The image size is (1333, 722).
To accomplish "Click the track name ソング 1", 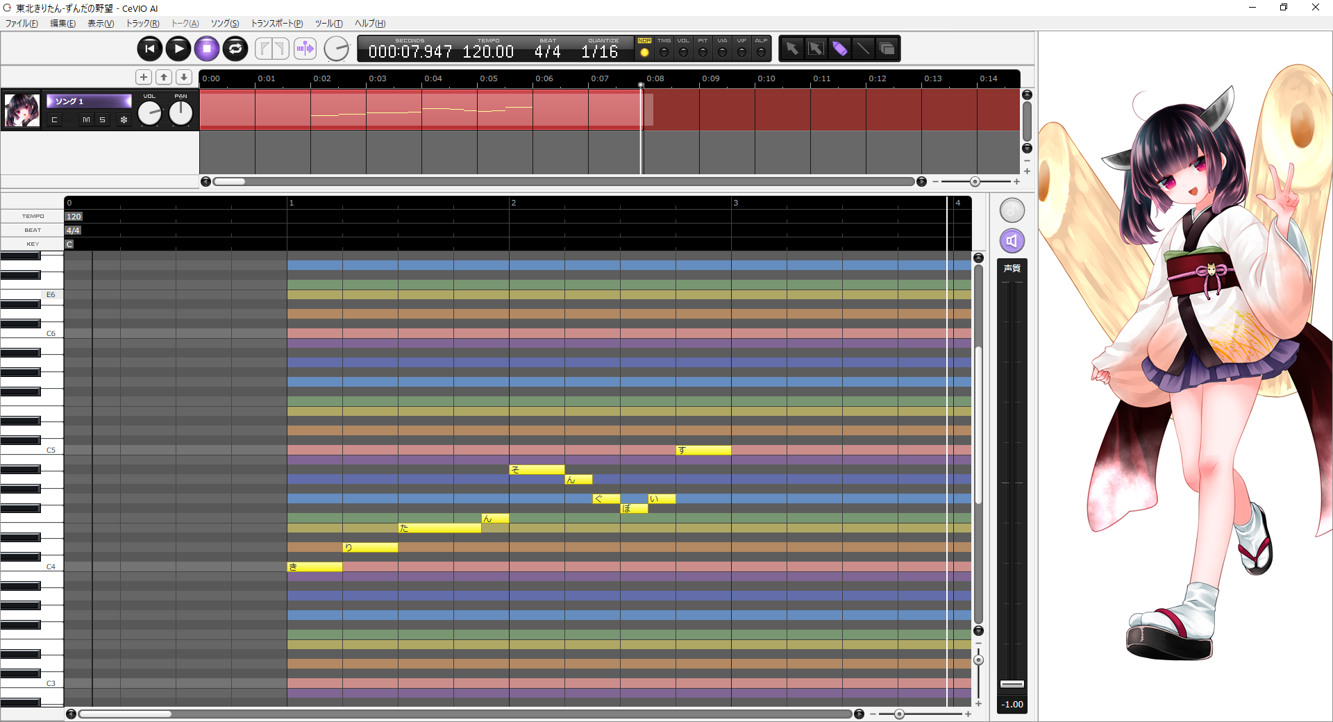I will [x=89, y=101].
